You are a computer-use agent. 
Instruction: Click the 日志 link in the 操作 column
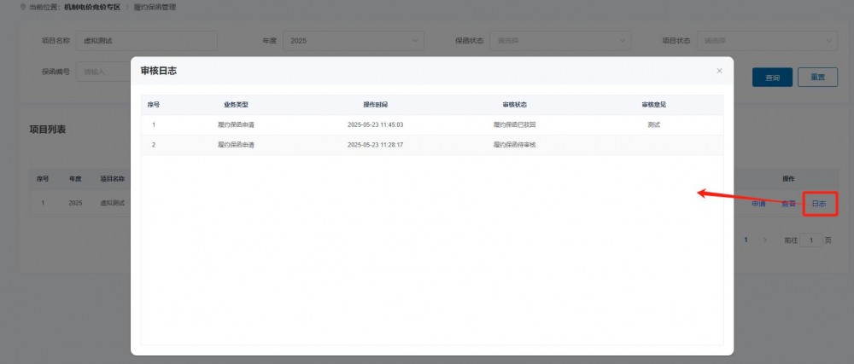point(819,204)
